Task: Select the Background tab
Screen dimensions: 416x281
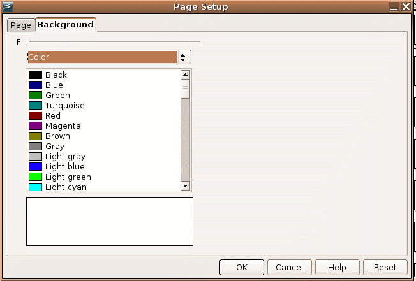Action: click(66, 25)
